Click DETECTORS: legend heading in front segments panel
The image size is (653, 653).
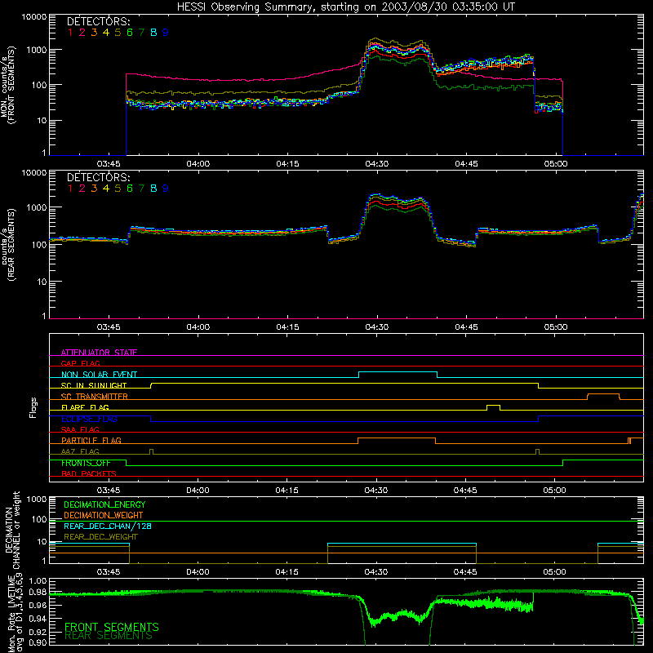click(x=98, y=21)
